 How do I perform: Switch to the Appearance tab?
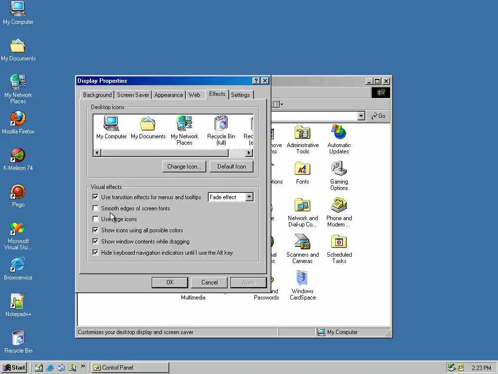tap(169, 95)
